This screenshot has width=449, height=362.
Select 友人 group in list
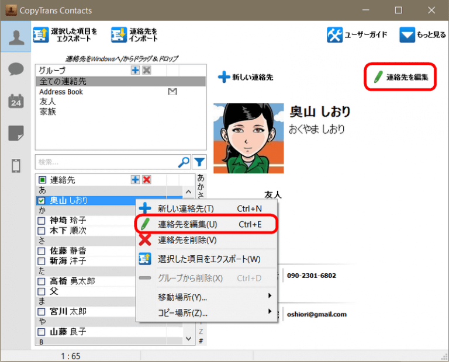47,102
